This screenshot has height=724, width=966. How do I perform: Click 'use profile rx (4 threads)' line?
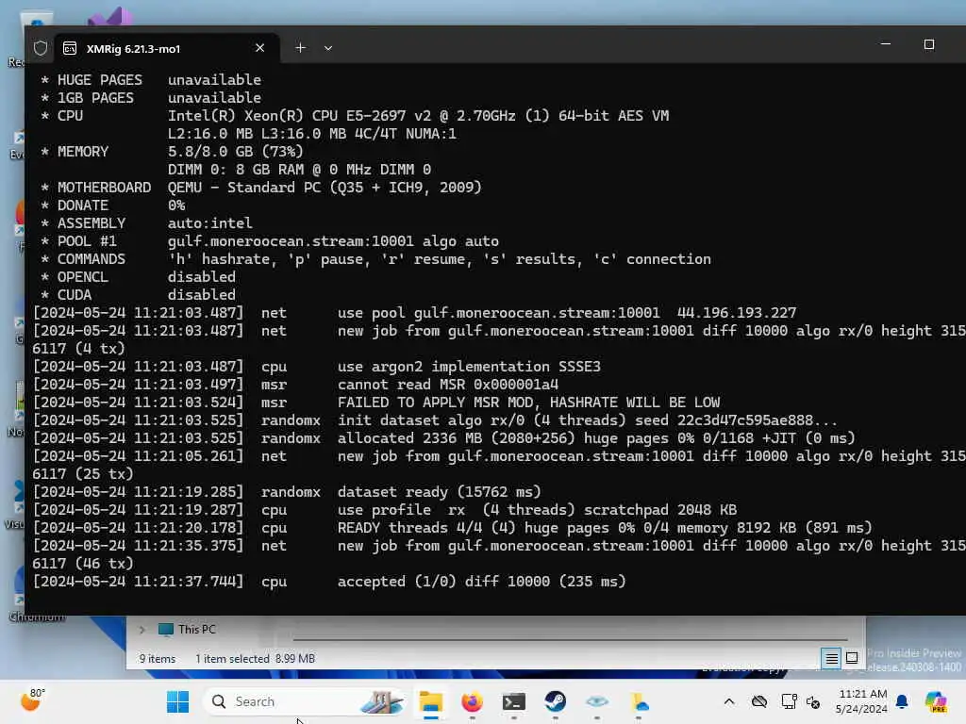[385, 510]
